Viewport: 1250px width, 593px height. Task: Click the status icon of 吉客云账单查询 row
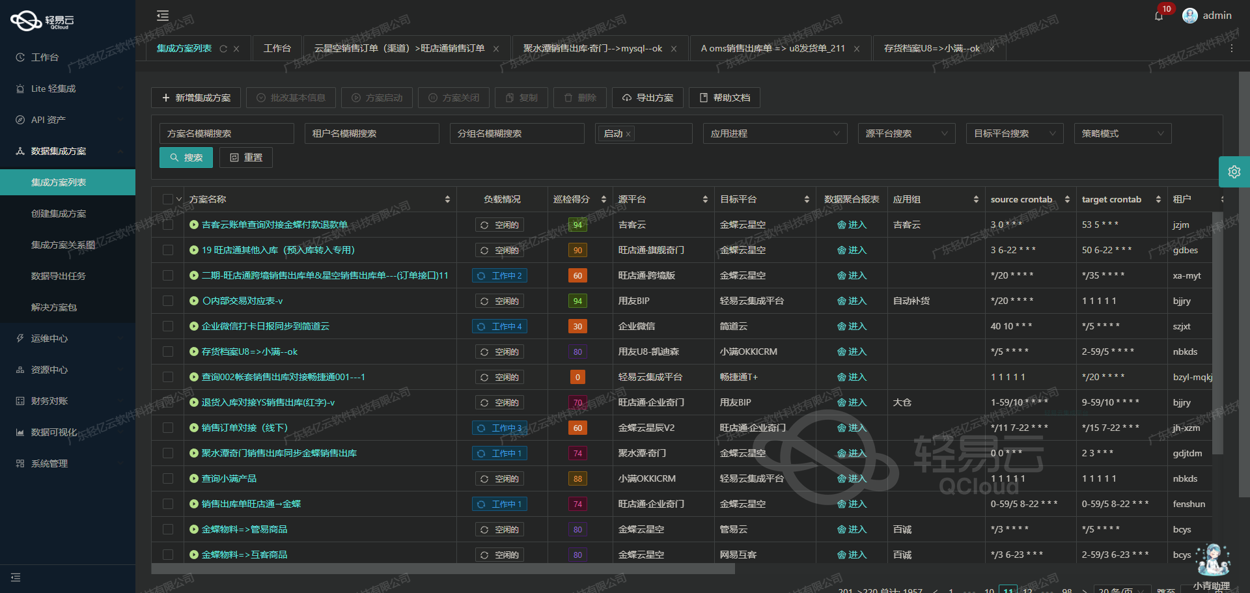click(x=193, y=225)
